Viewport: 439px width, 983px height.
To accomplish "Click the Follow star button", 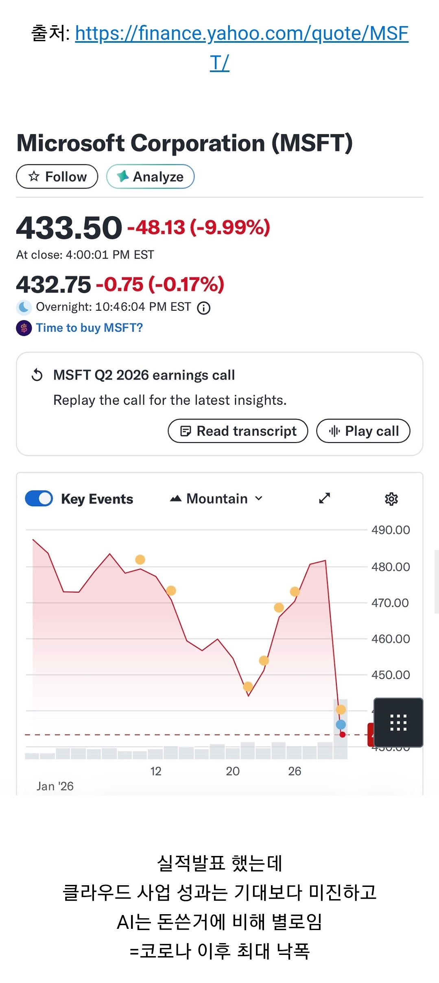I will coord(57,177).
